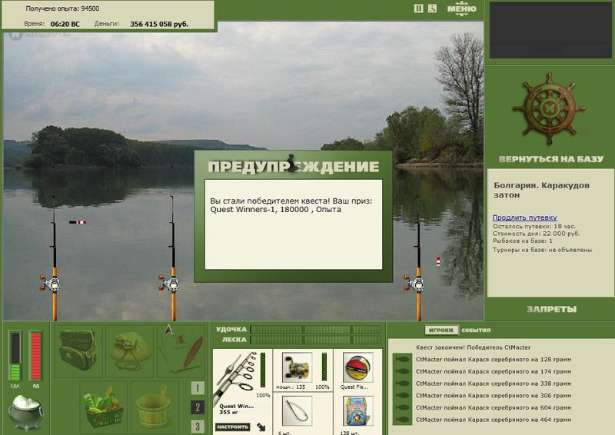Switch to the ИГРОКИ tab
Viewport: 615px width, 435px height.
pyautogui.click(x=441, y=330)
